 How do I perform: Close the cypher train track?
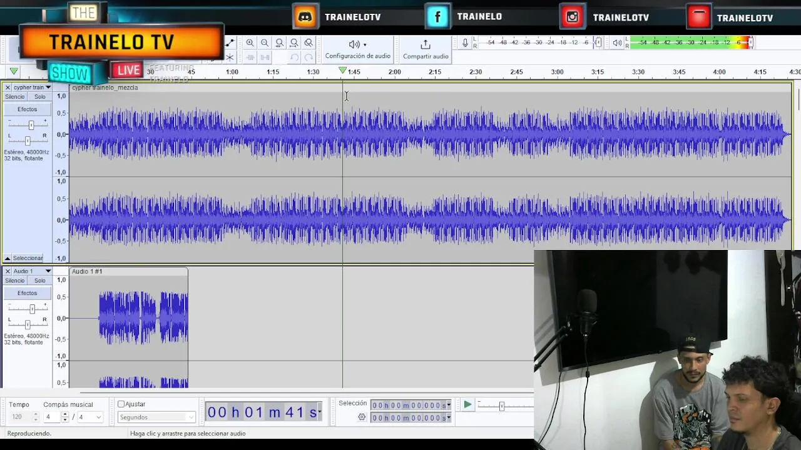(8, 87)
